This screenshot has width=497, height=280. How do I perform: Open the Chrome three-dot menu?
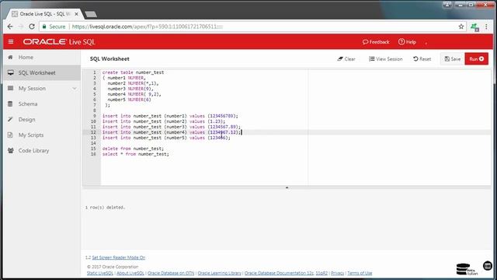487,26
